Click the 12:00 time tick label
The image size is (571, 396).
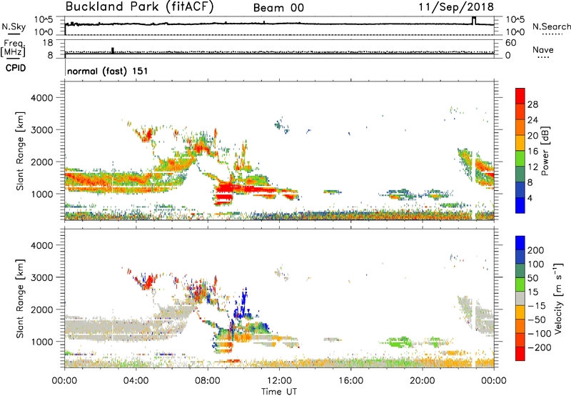[279, 381]
